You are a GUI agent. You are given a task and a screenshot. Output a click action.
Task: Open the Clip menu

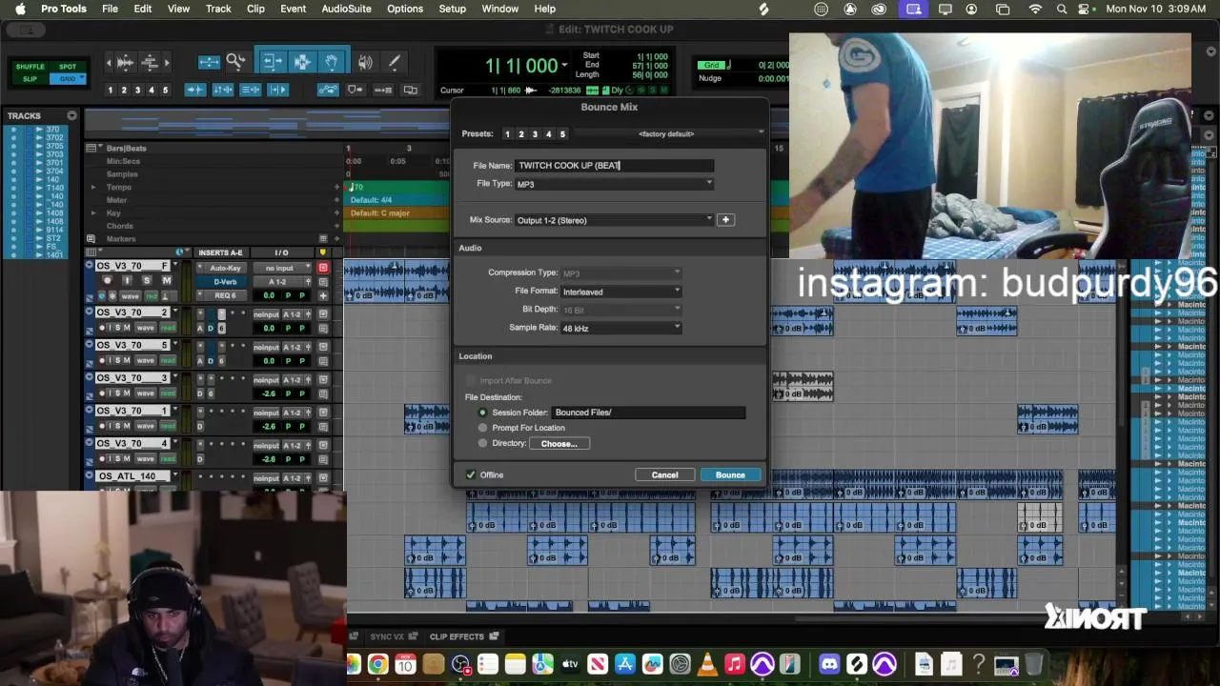point(255,9)
